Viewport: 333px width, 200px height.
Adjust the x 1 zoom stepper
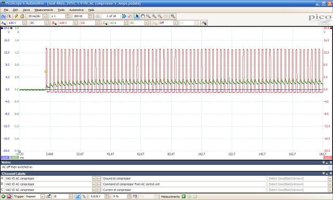click(67, 16)
